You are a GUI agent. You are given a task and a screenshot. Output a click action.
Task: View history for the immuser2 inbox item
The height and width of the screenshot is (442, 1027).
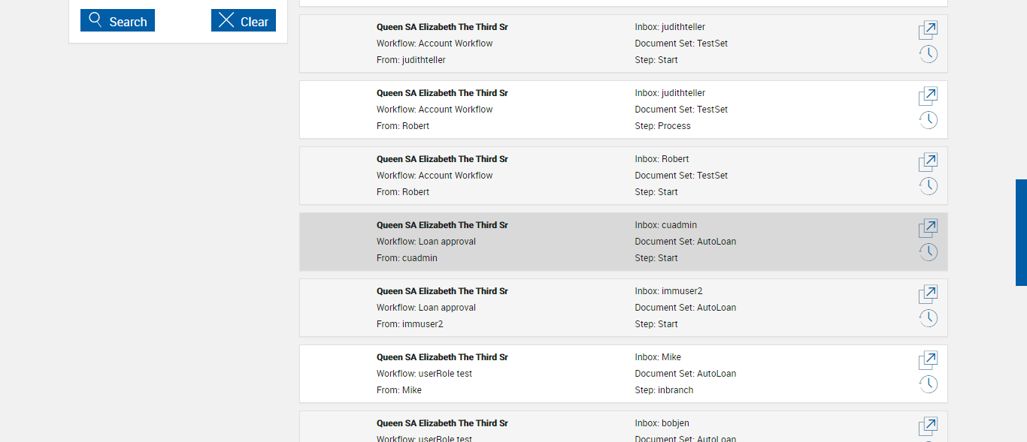click(x=928, y=318)
